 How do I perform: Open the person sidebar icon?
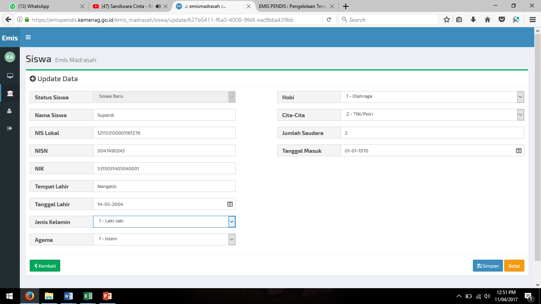click(x=10, y=111)
